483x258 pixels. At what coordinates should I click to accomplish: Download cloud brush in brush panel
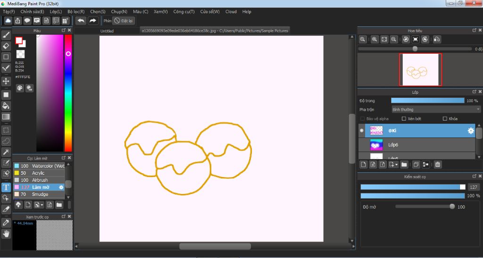18,204
